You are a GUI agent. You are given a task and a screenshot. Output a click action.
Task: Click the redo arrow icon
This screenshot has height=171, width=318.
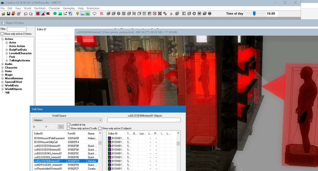(x=31, y=13)
